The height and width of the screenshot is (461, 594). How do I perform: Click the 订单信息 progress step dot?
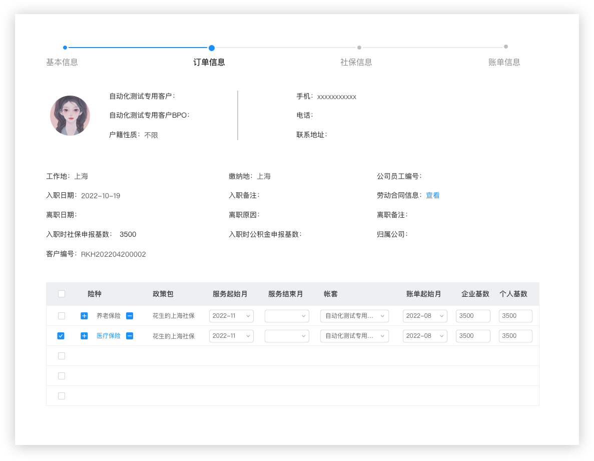point(212,48)
